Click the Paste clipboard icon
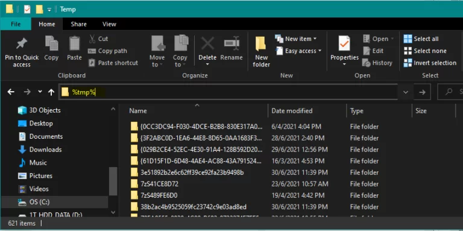Image resolution: width=463 pixels, height=231 pixels. [74, 43]
